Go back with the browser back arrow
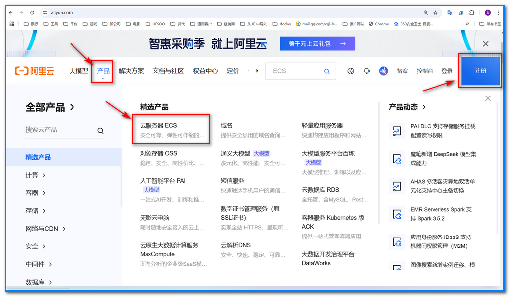 pyautogui.click(x=11, y=13)
